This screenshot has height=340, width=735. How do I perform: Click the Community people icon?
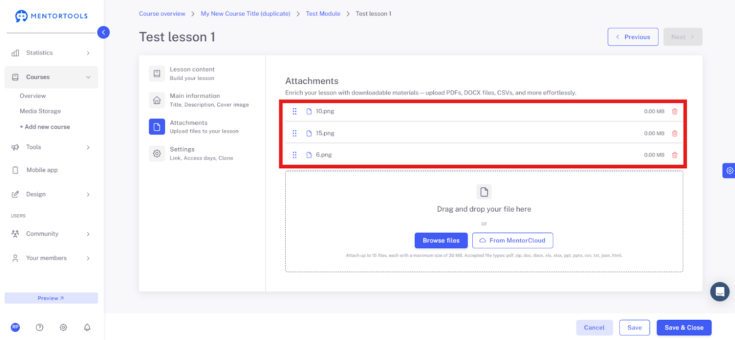click(15, 234)
